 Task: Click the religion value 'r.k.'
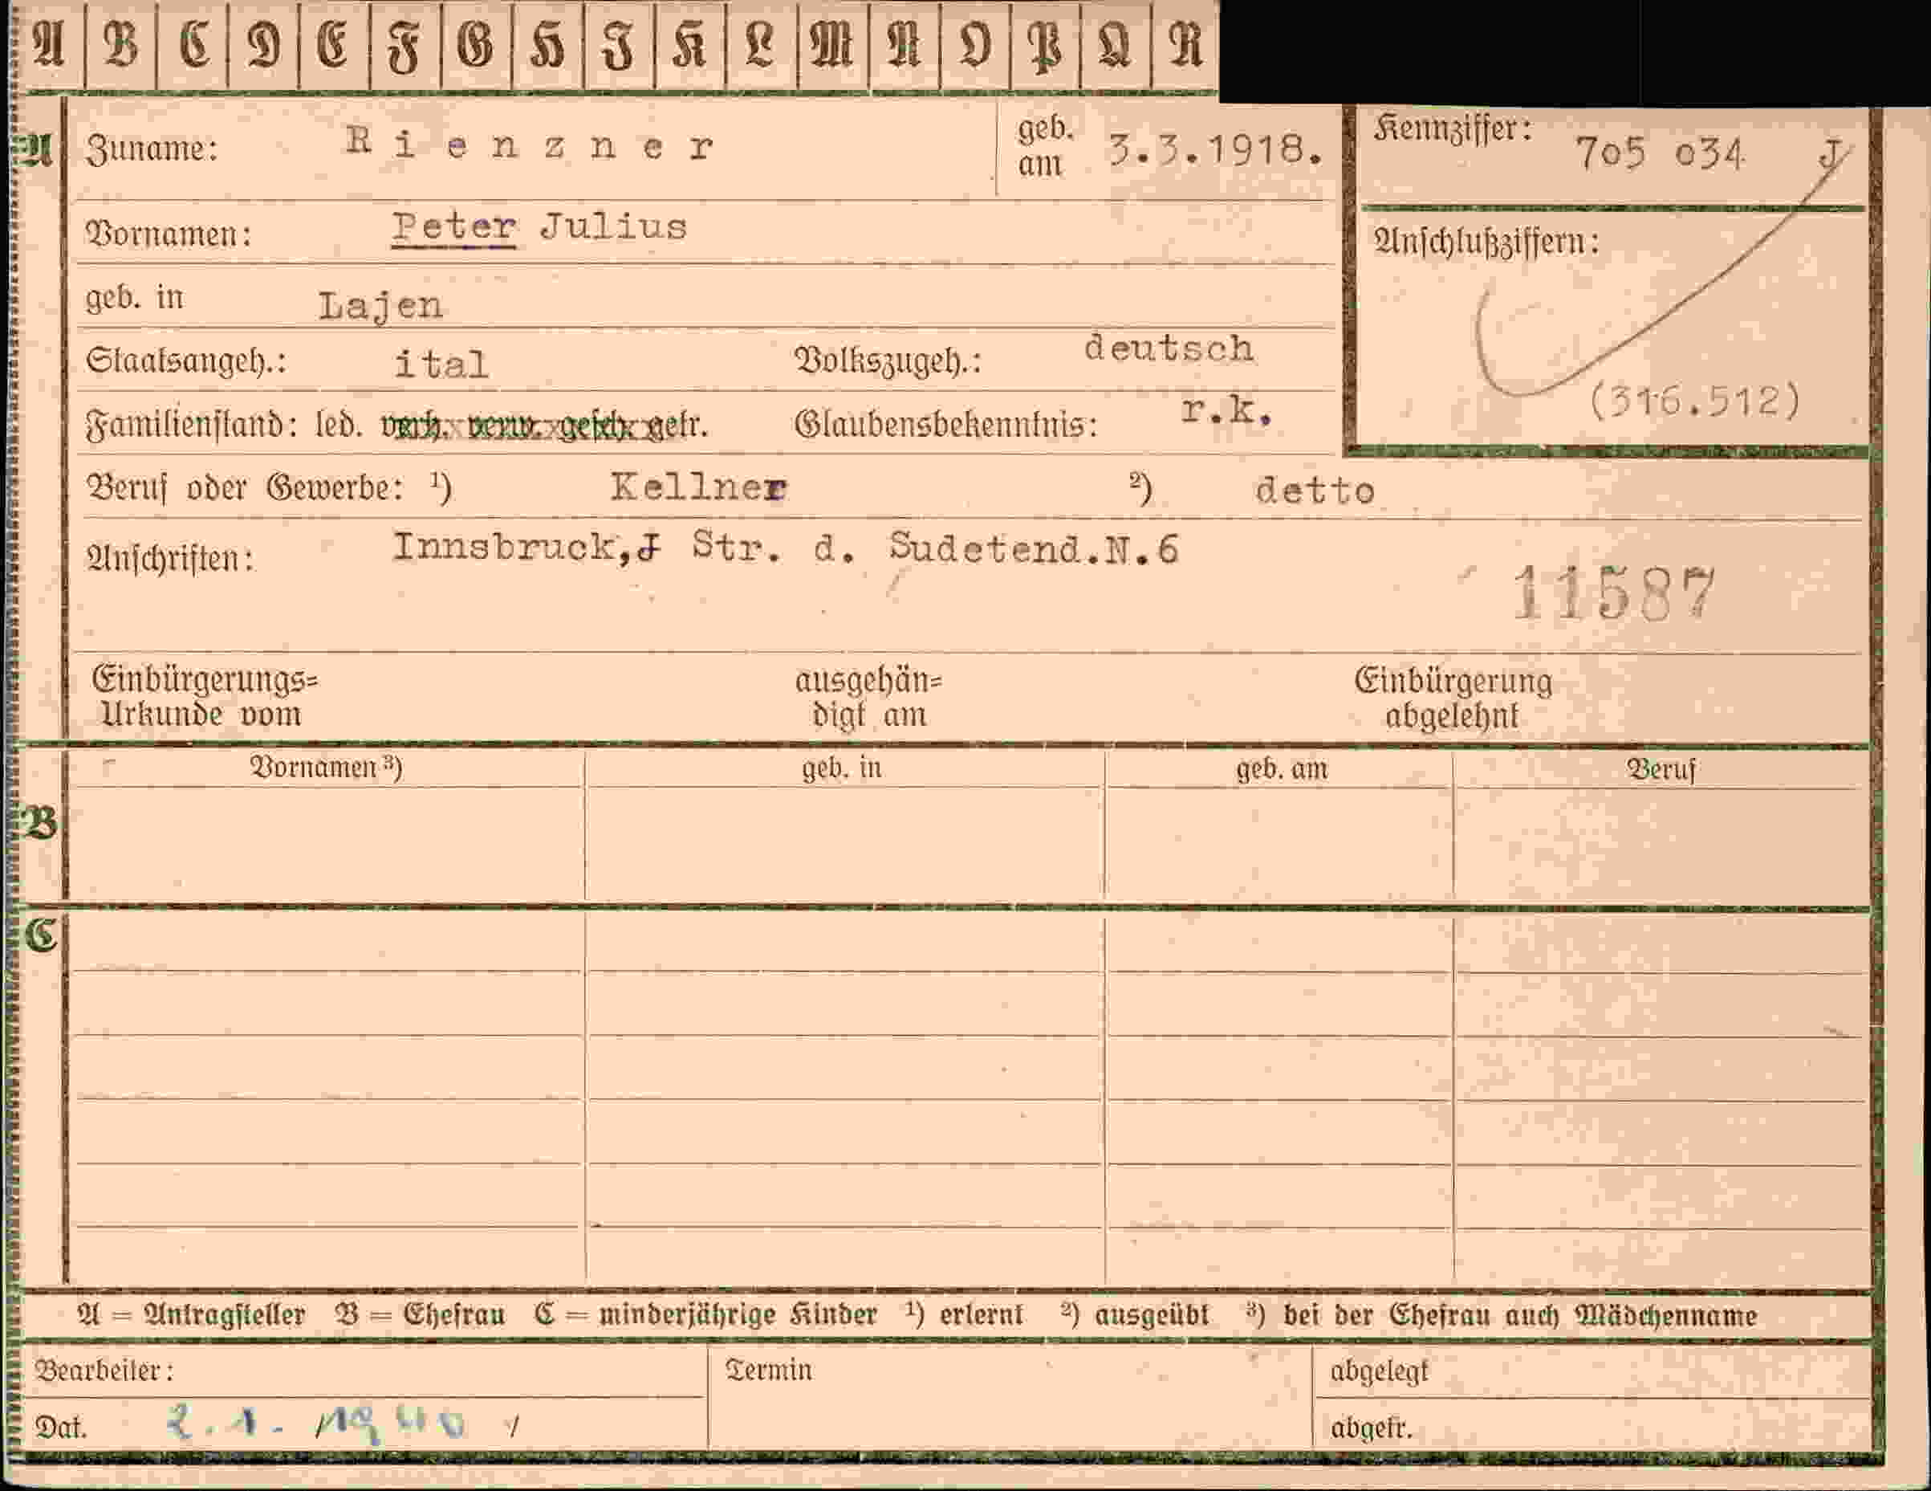(x=1226, y=411)
